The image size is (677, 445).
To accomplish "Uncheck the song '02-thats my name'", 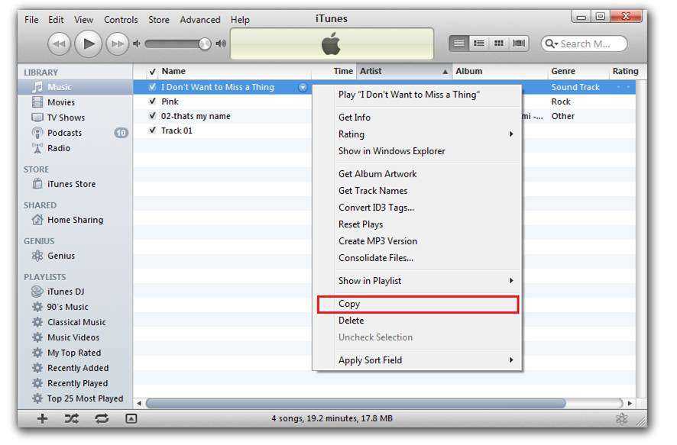I will (152, 116).
